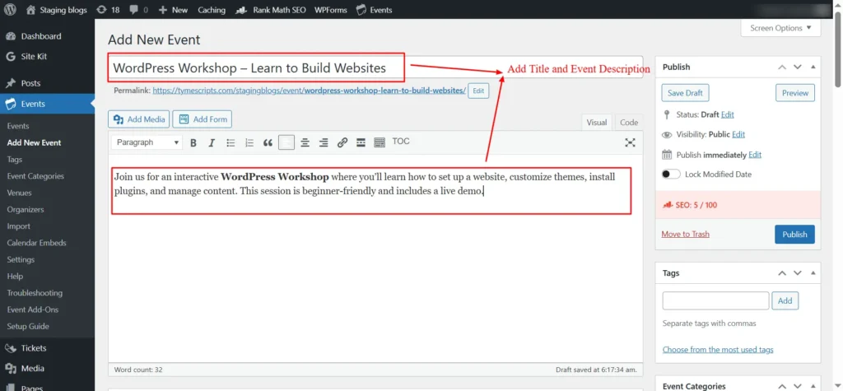Click Move to Trash link
The image size is (843, 391).
(x=685, y=234)
